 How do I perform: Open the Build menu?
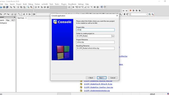click(x=25, y=4)
